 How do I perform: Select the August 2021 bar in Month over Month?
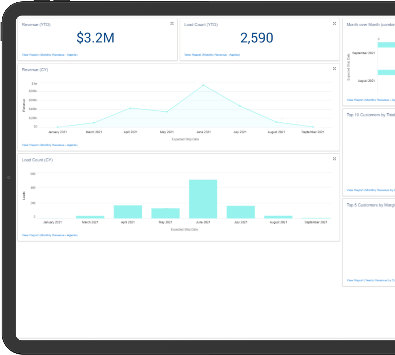point(386,73)
